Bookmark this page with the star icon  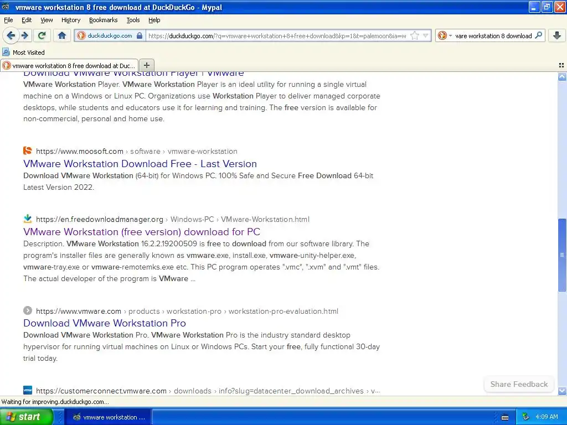pos(415,35)
